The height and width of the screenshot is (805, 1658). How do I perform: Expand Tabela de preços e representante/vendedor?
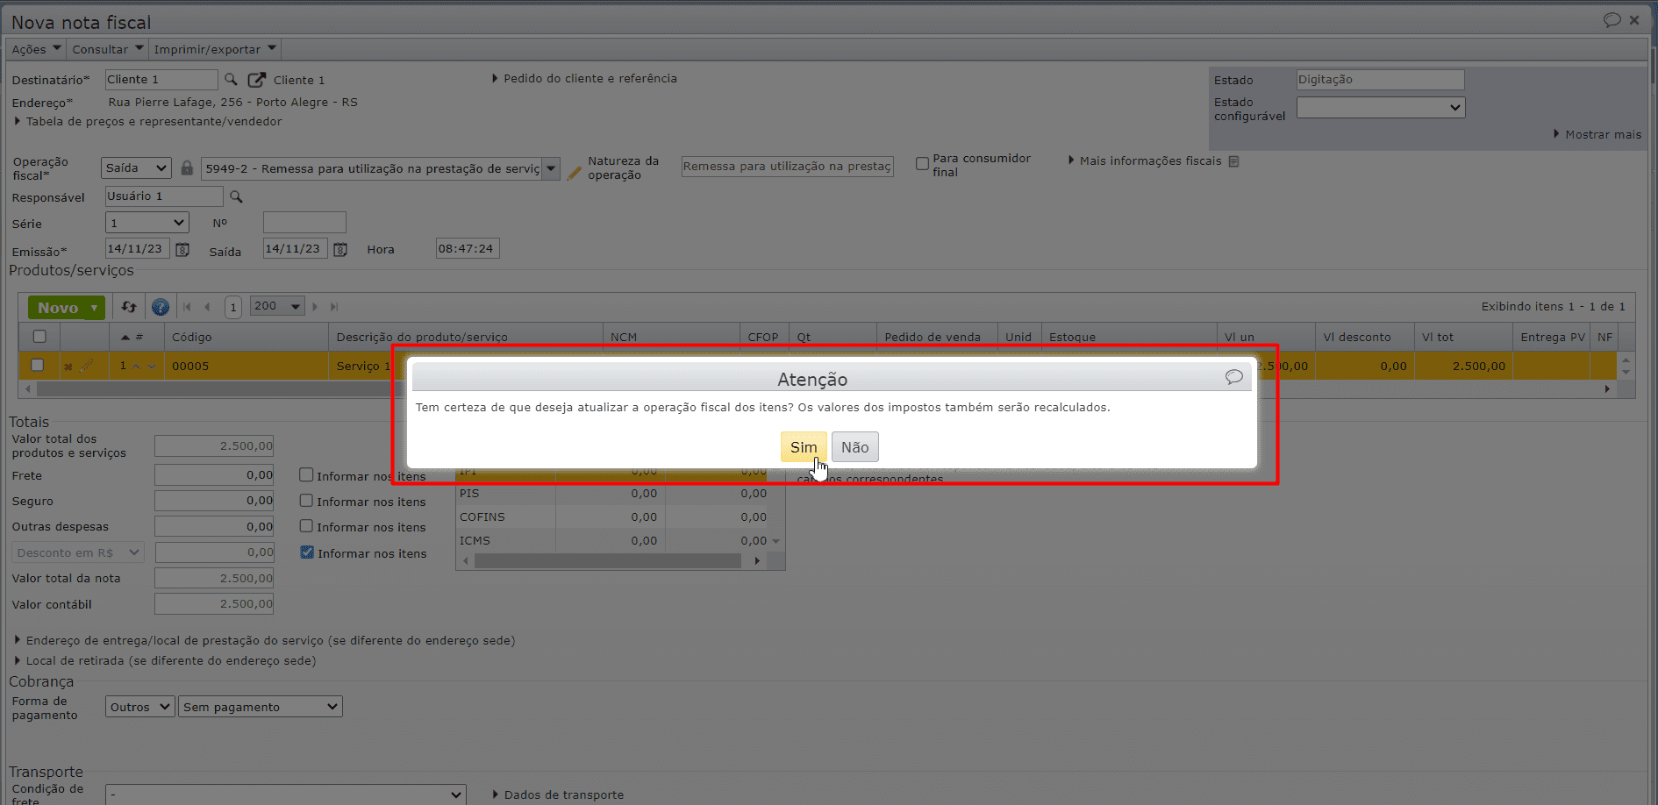(148, 122)
